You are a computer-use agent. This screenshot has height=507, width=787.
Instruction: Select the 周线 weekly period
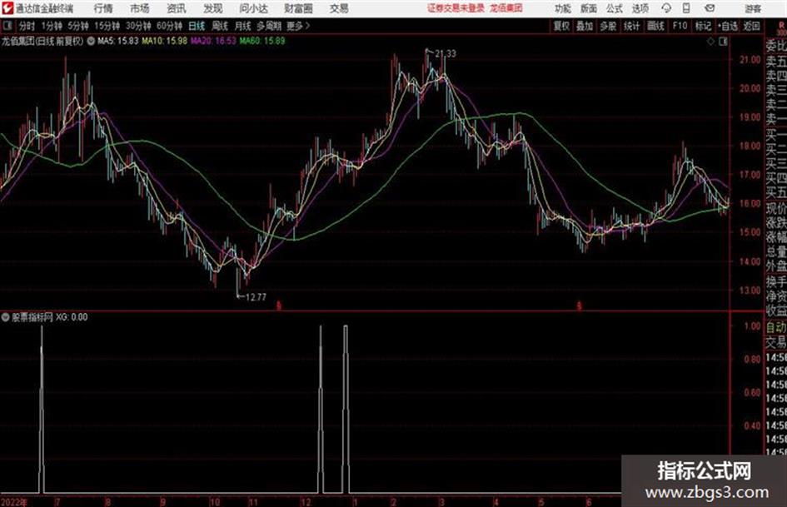point(220,26)
